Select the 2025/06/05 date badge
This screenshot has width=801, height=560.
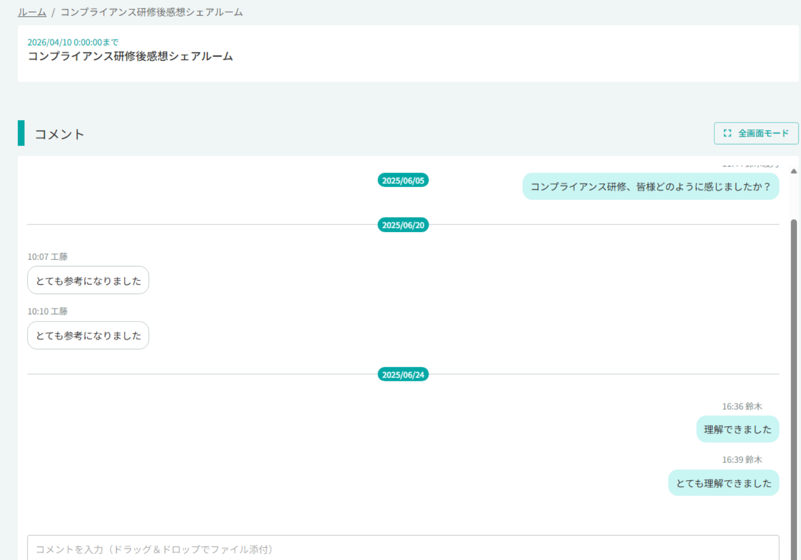tap(403, 180)
